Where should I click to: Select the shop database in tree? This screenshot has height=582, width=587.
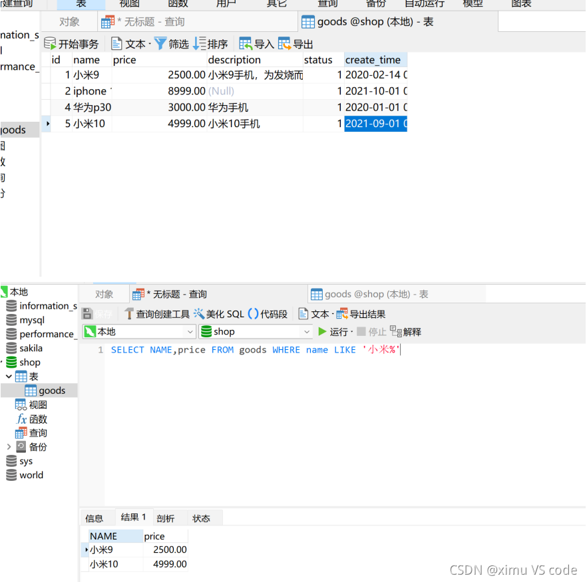click(23, 362)
